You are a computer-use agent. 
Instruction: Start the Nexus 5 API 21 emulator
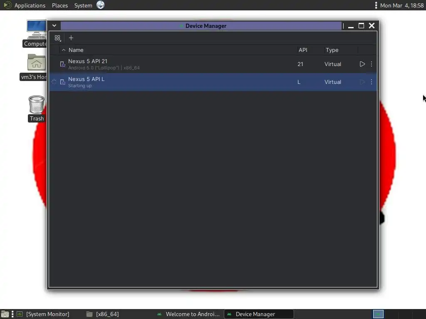[x=362, y=64]
